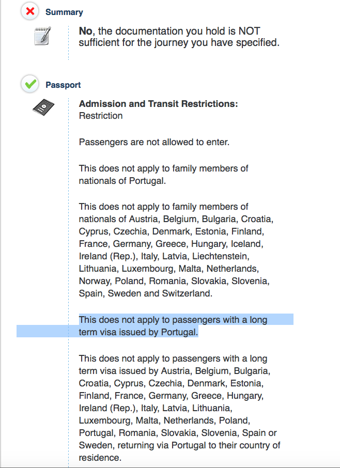The height and width of the screenshot is (468, 340).
Task: Click the black passport booklet icon
Action: tap(43, 107)
